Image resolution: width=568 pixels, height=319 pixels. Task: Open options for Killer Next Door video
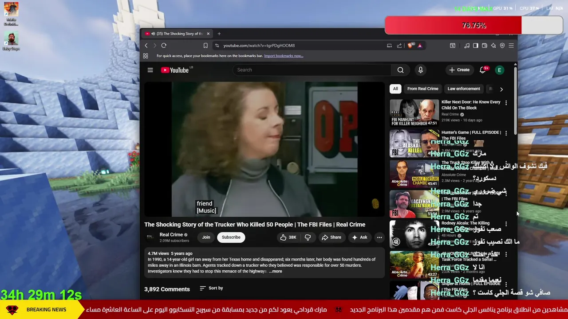click(x=506, y=103)
